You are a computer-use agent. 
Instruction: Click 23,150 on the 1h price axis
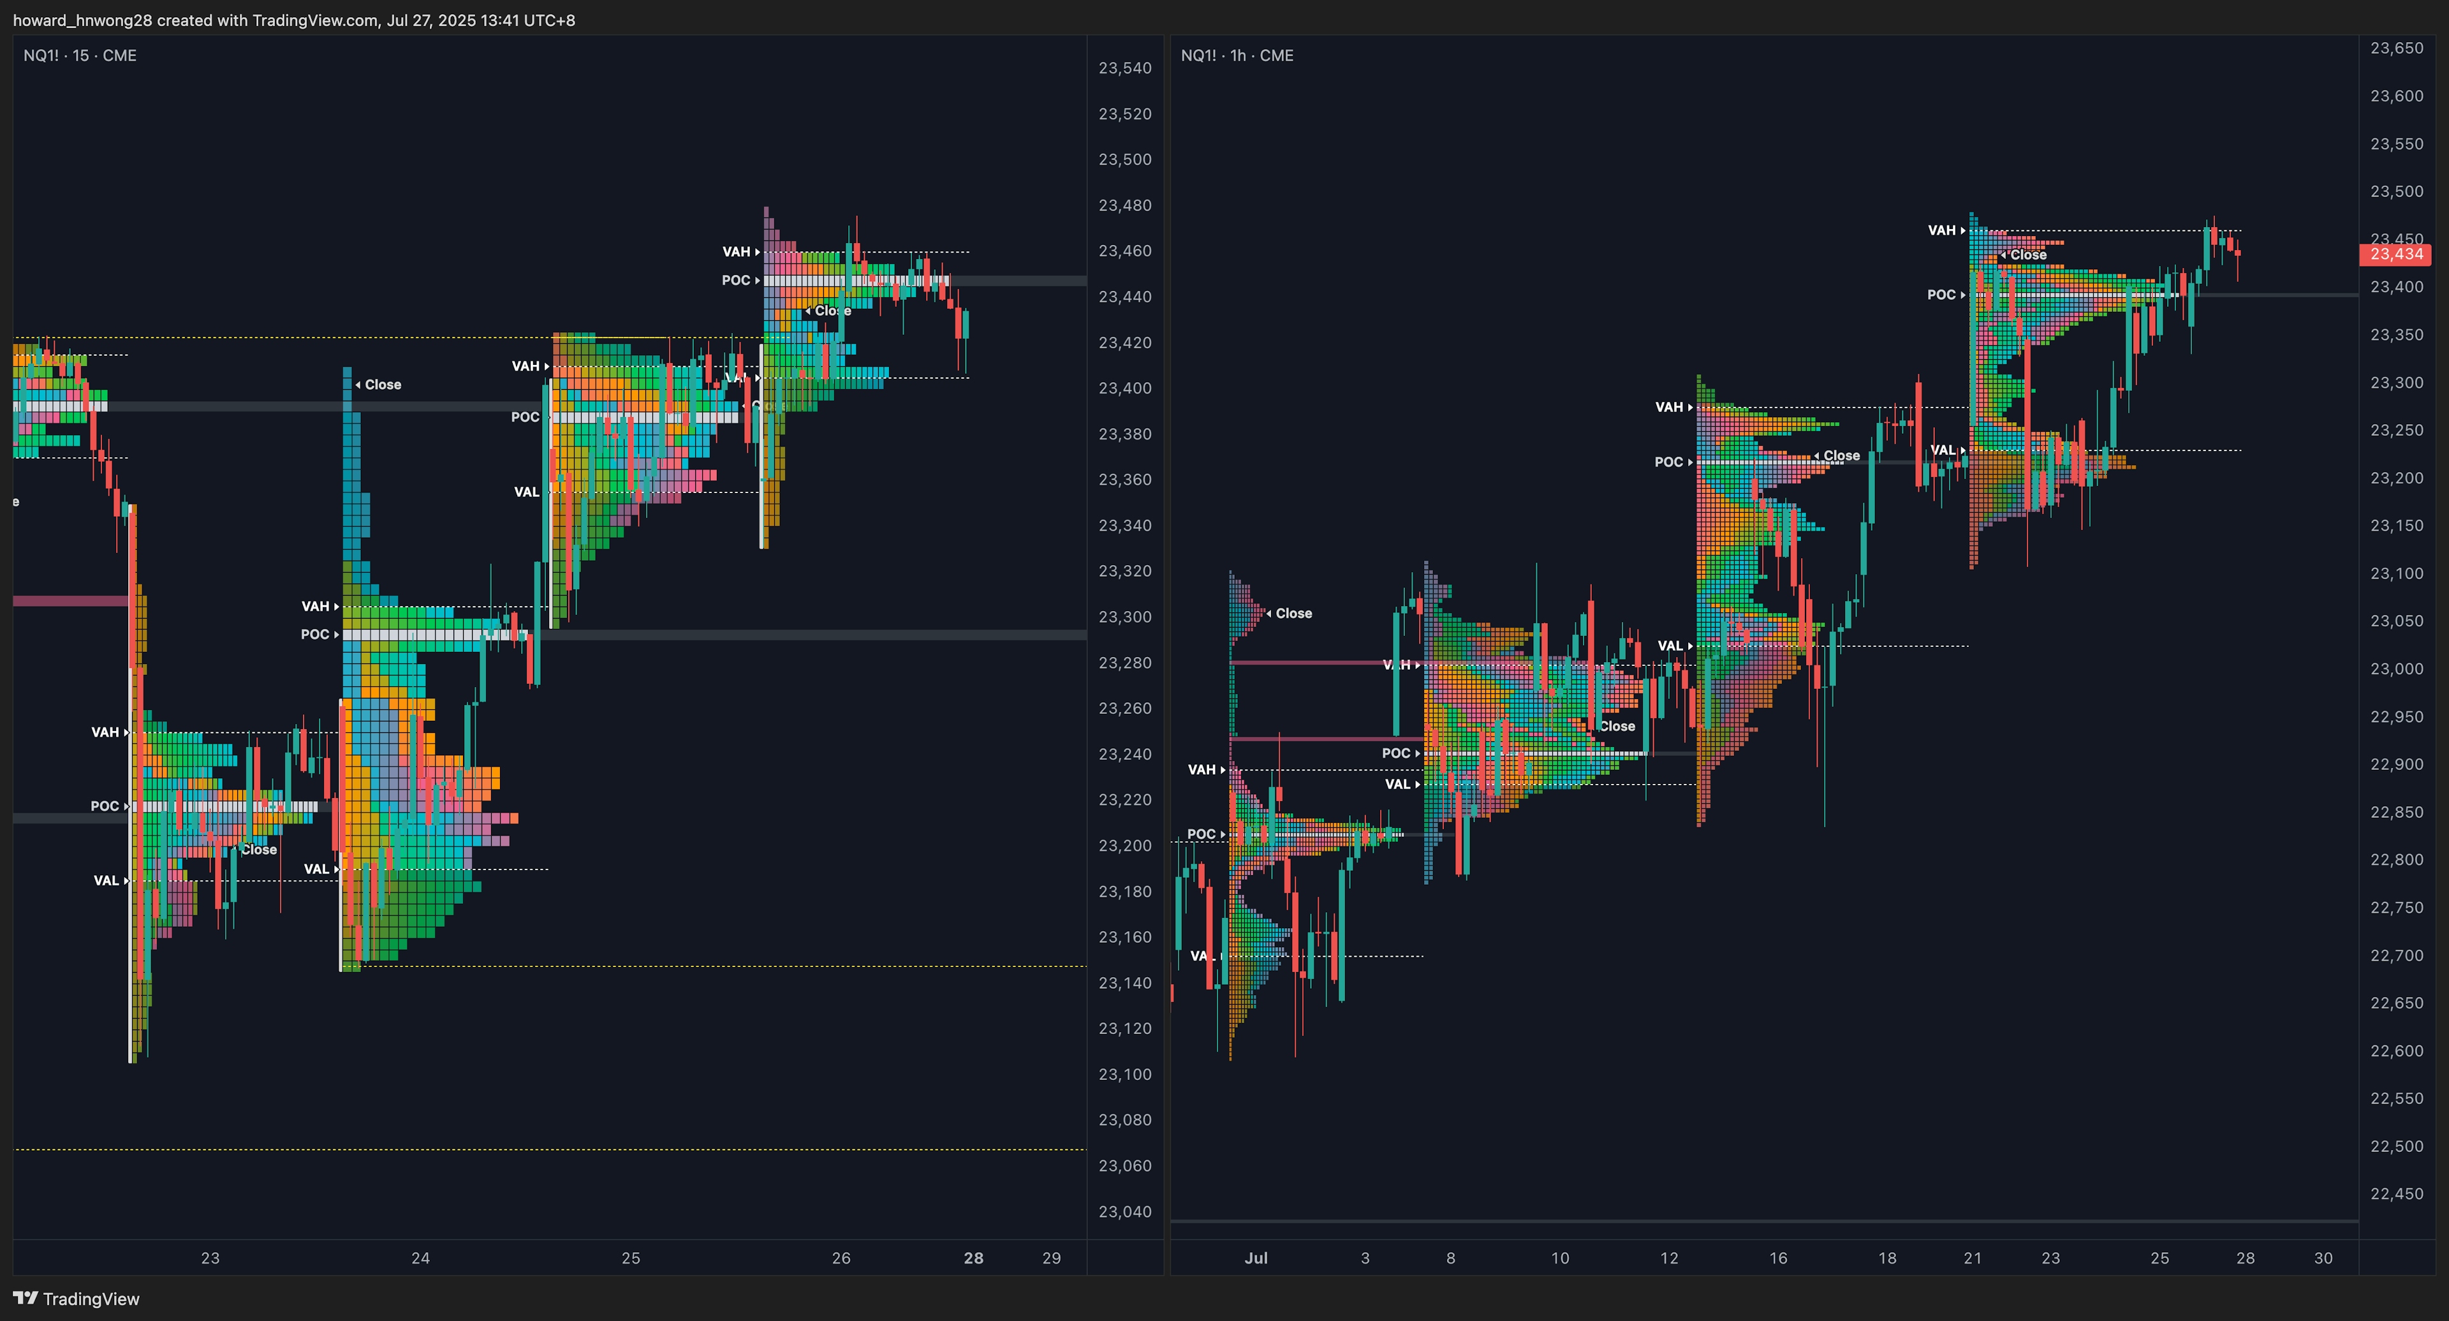2397,525
